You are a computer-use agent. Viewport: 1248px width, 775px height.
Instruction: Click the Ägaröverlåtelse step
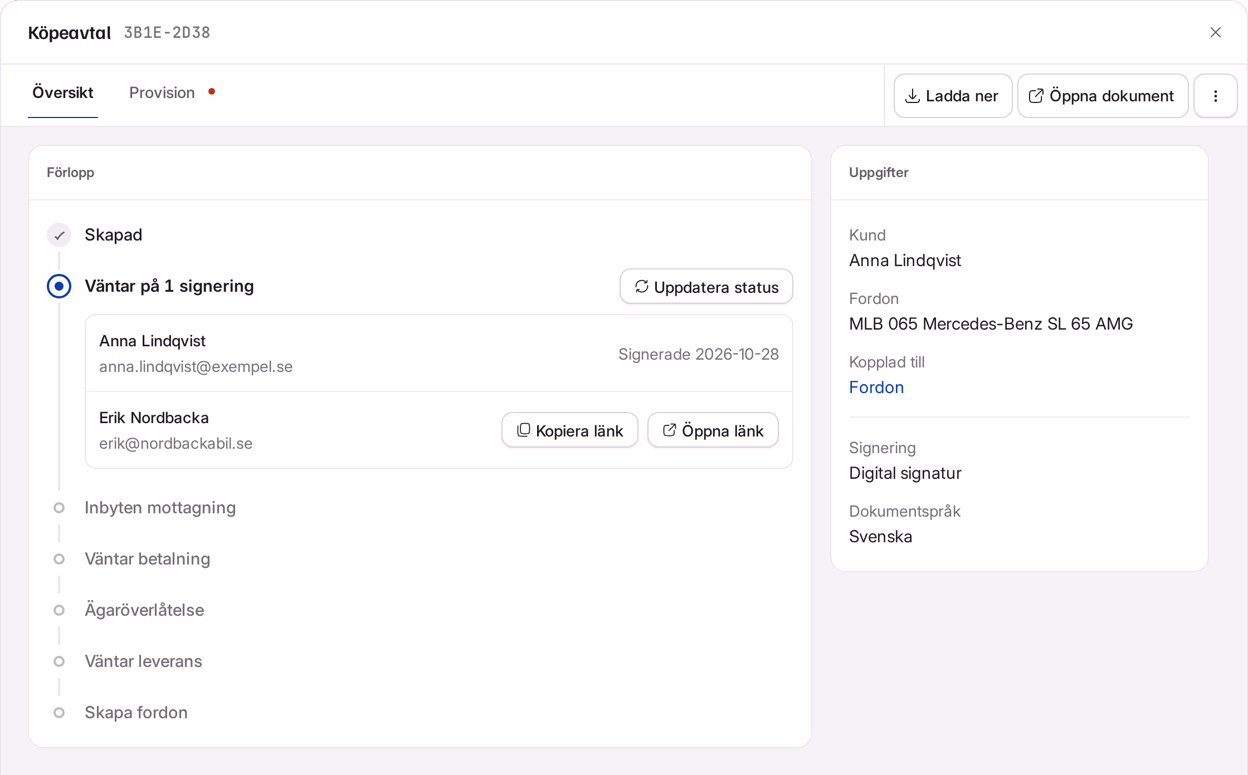144,610
